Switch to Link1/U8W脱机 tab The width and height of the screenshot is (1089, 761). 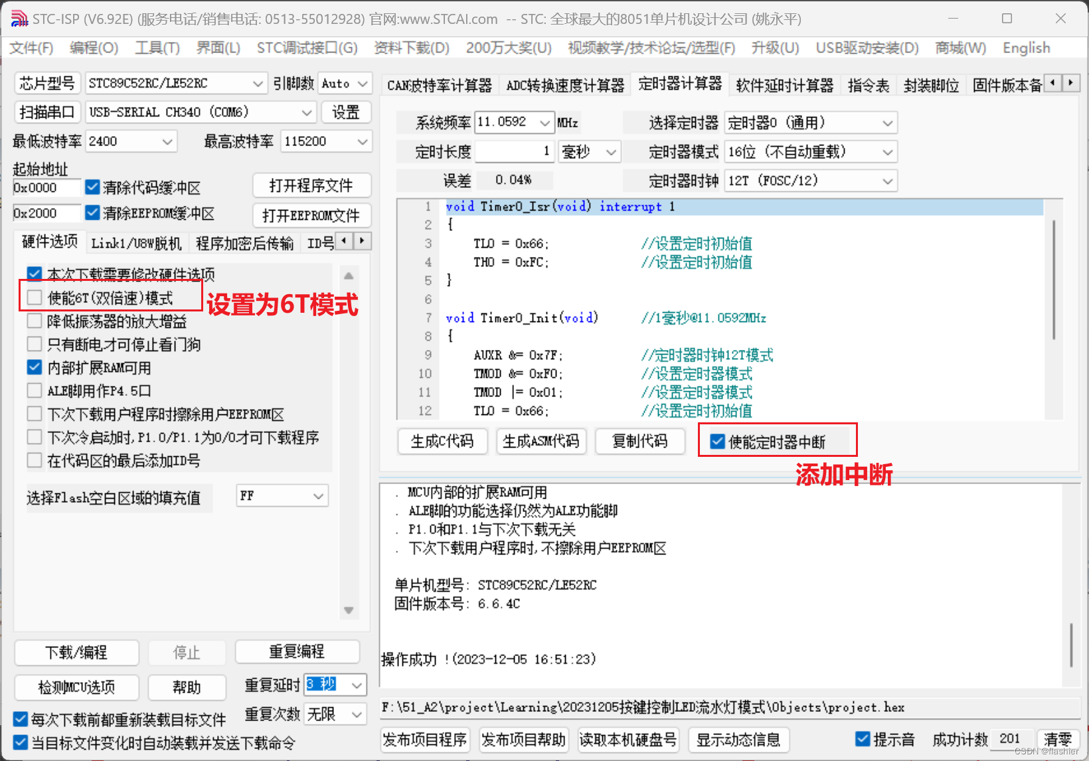136,244
